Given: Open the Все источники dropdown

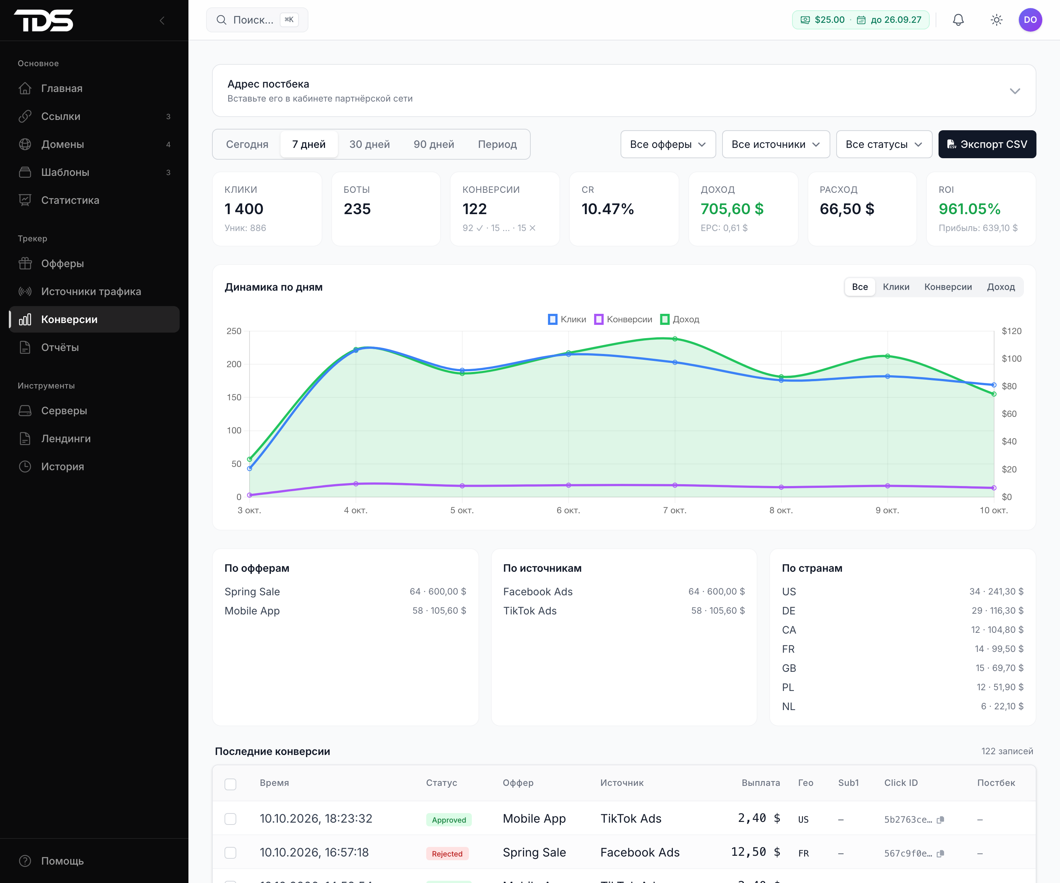Looking at the screenshot, I should (x=776, y=144).
